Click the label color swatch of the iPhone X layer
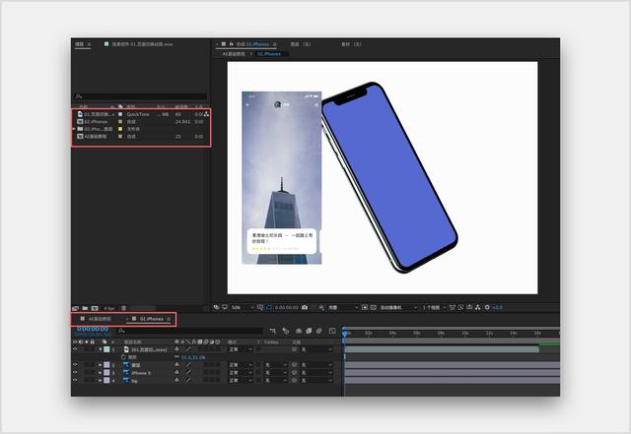This screenshot has height=434, width=631. pyautogui.click(x=106, y=373)
